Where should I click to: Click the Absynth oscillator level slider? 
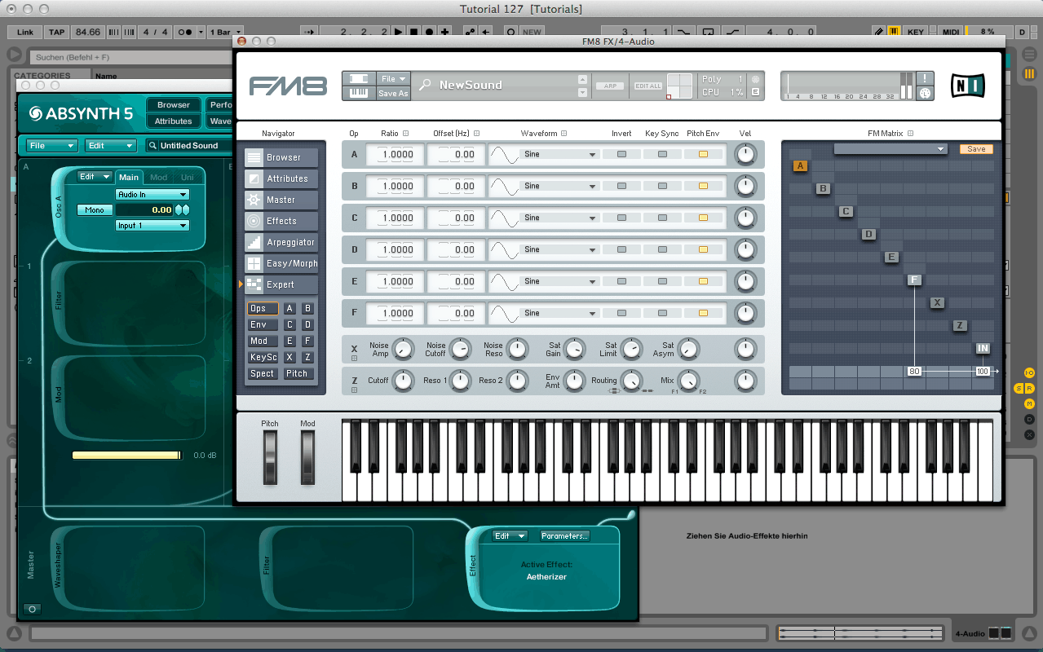coord(126,456)
